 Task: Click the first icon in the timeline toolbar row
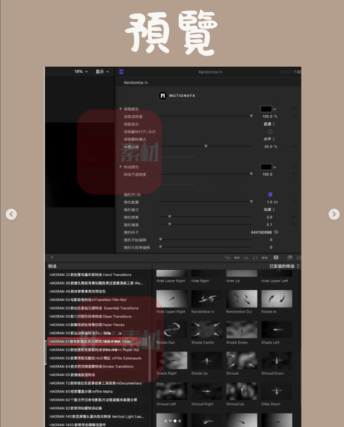(x=227, y=257)
